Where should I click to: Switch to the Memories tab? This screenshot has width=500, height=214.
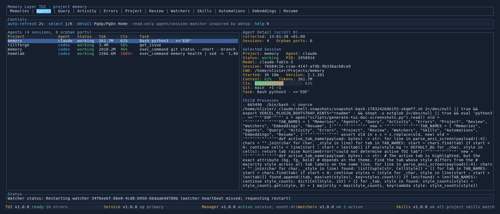pos(19,11)
